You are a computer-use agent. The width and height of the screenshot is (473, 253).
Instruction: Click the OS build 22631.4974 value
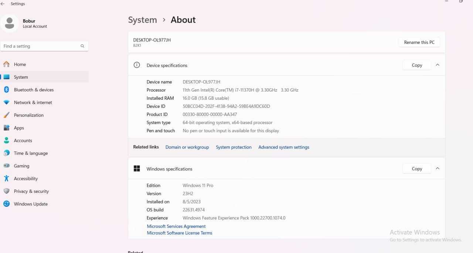pos(194,210)
